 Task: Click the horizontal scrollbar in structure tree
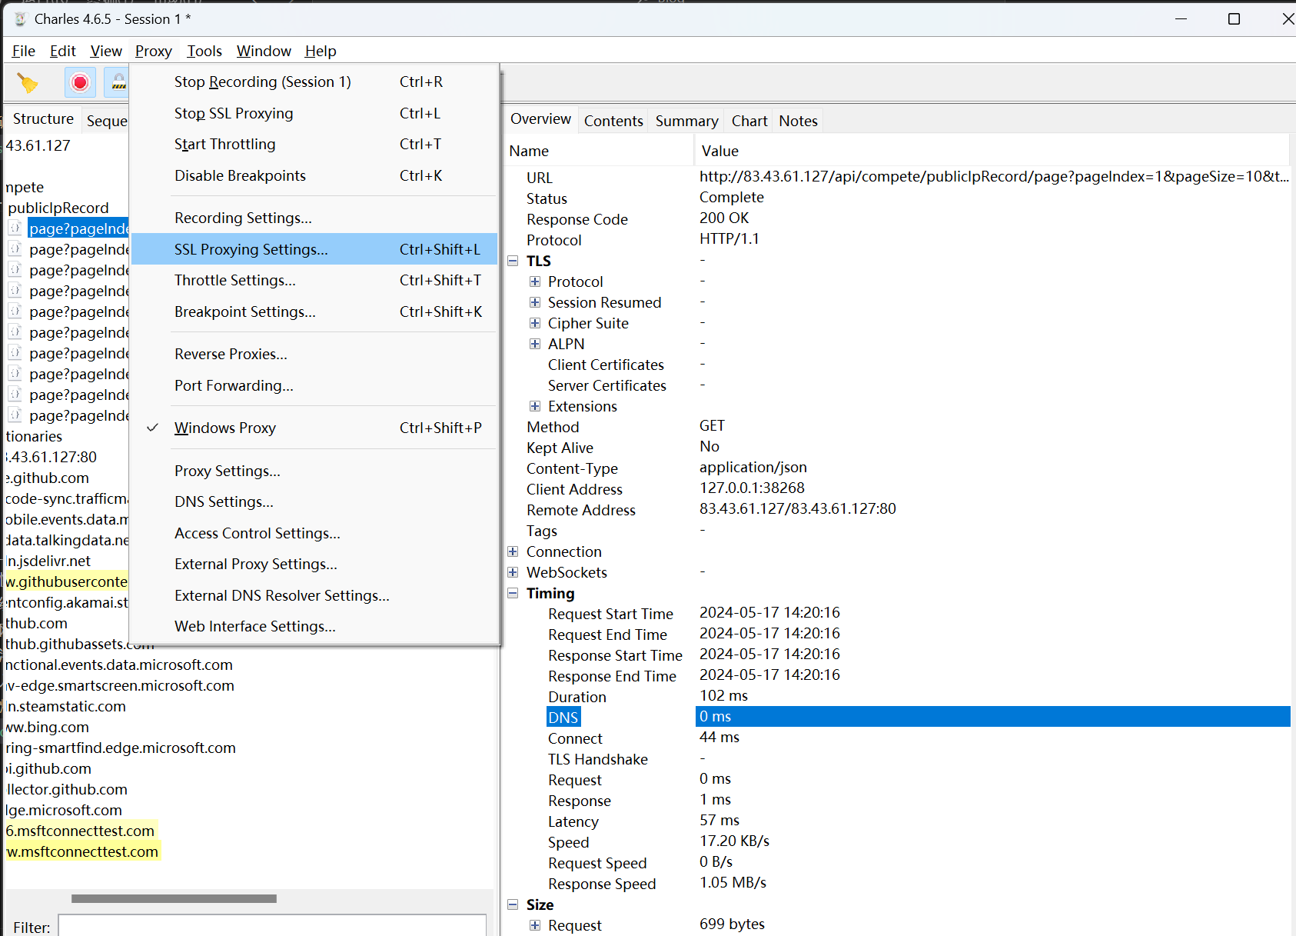coord(174,898)
